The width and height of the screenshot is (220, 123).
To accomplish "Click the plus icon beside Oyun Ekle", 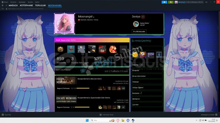I will (3, 115).
